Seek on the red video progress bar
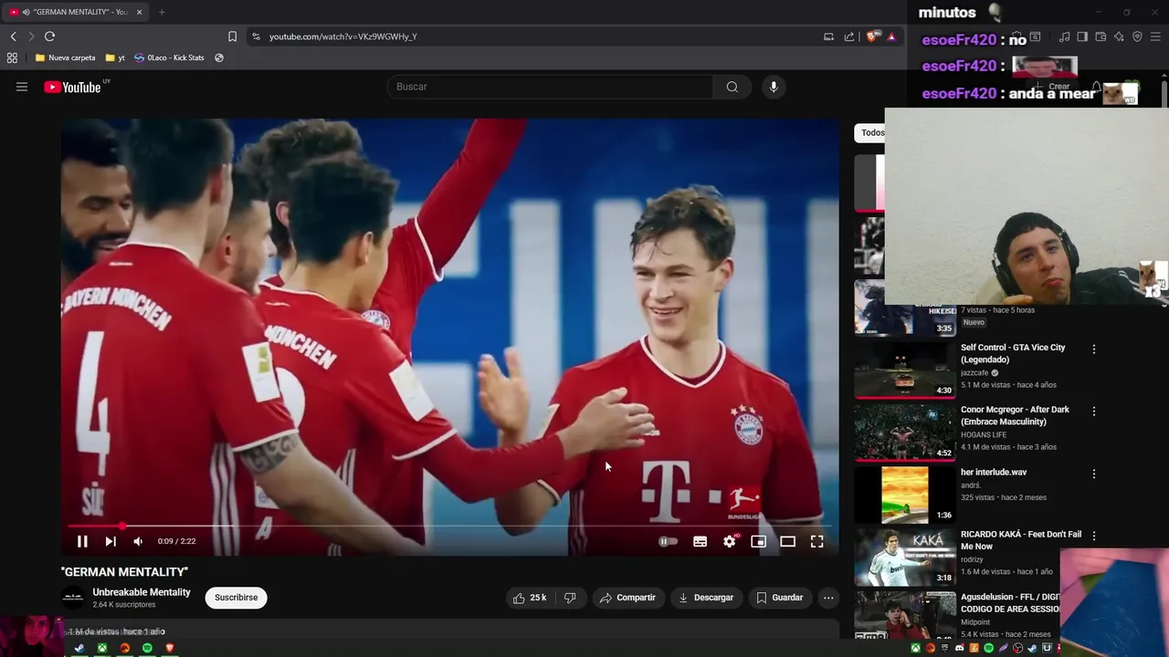The width and height of the screenshot is (1169, 657). coord(450,526)
